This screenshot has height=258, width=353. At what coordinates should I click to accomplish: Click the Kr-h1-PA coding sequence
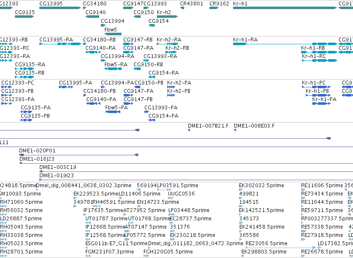321,104
